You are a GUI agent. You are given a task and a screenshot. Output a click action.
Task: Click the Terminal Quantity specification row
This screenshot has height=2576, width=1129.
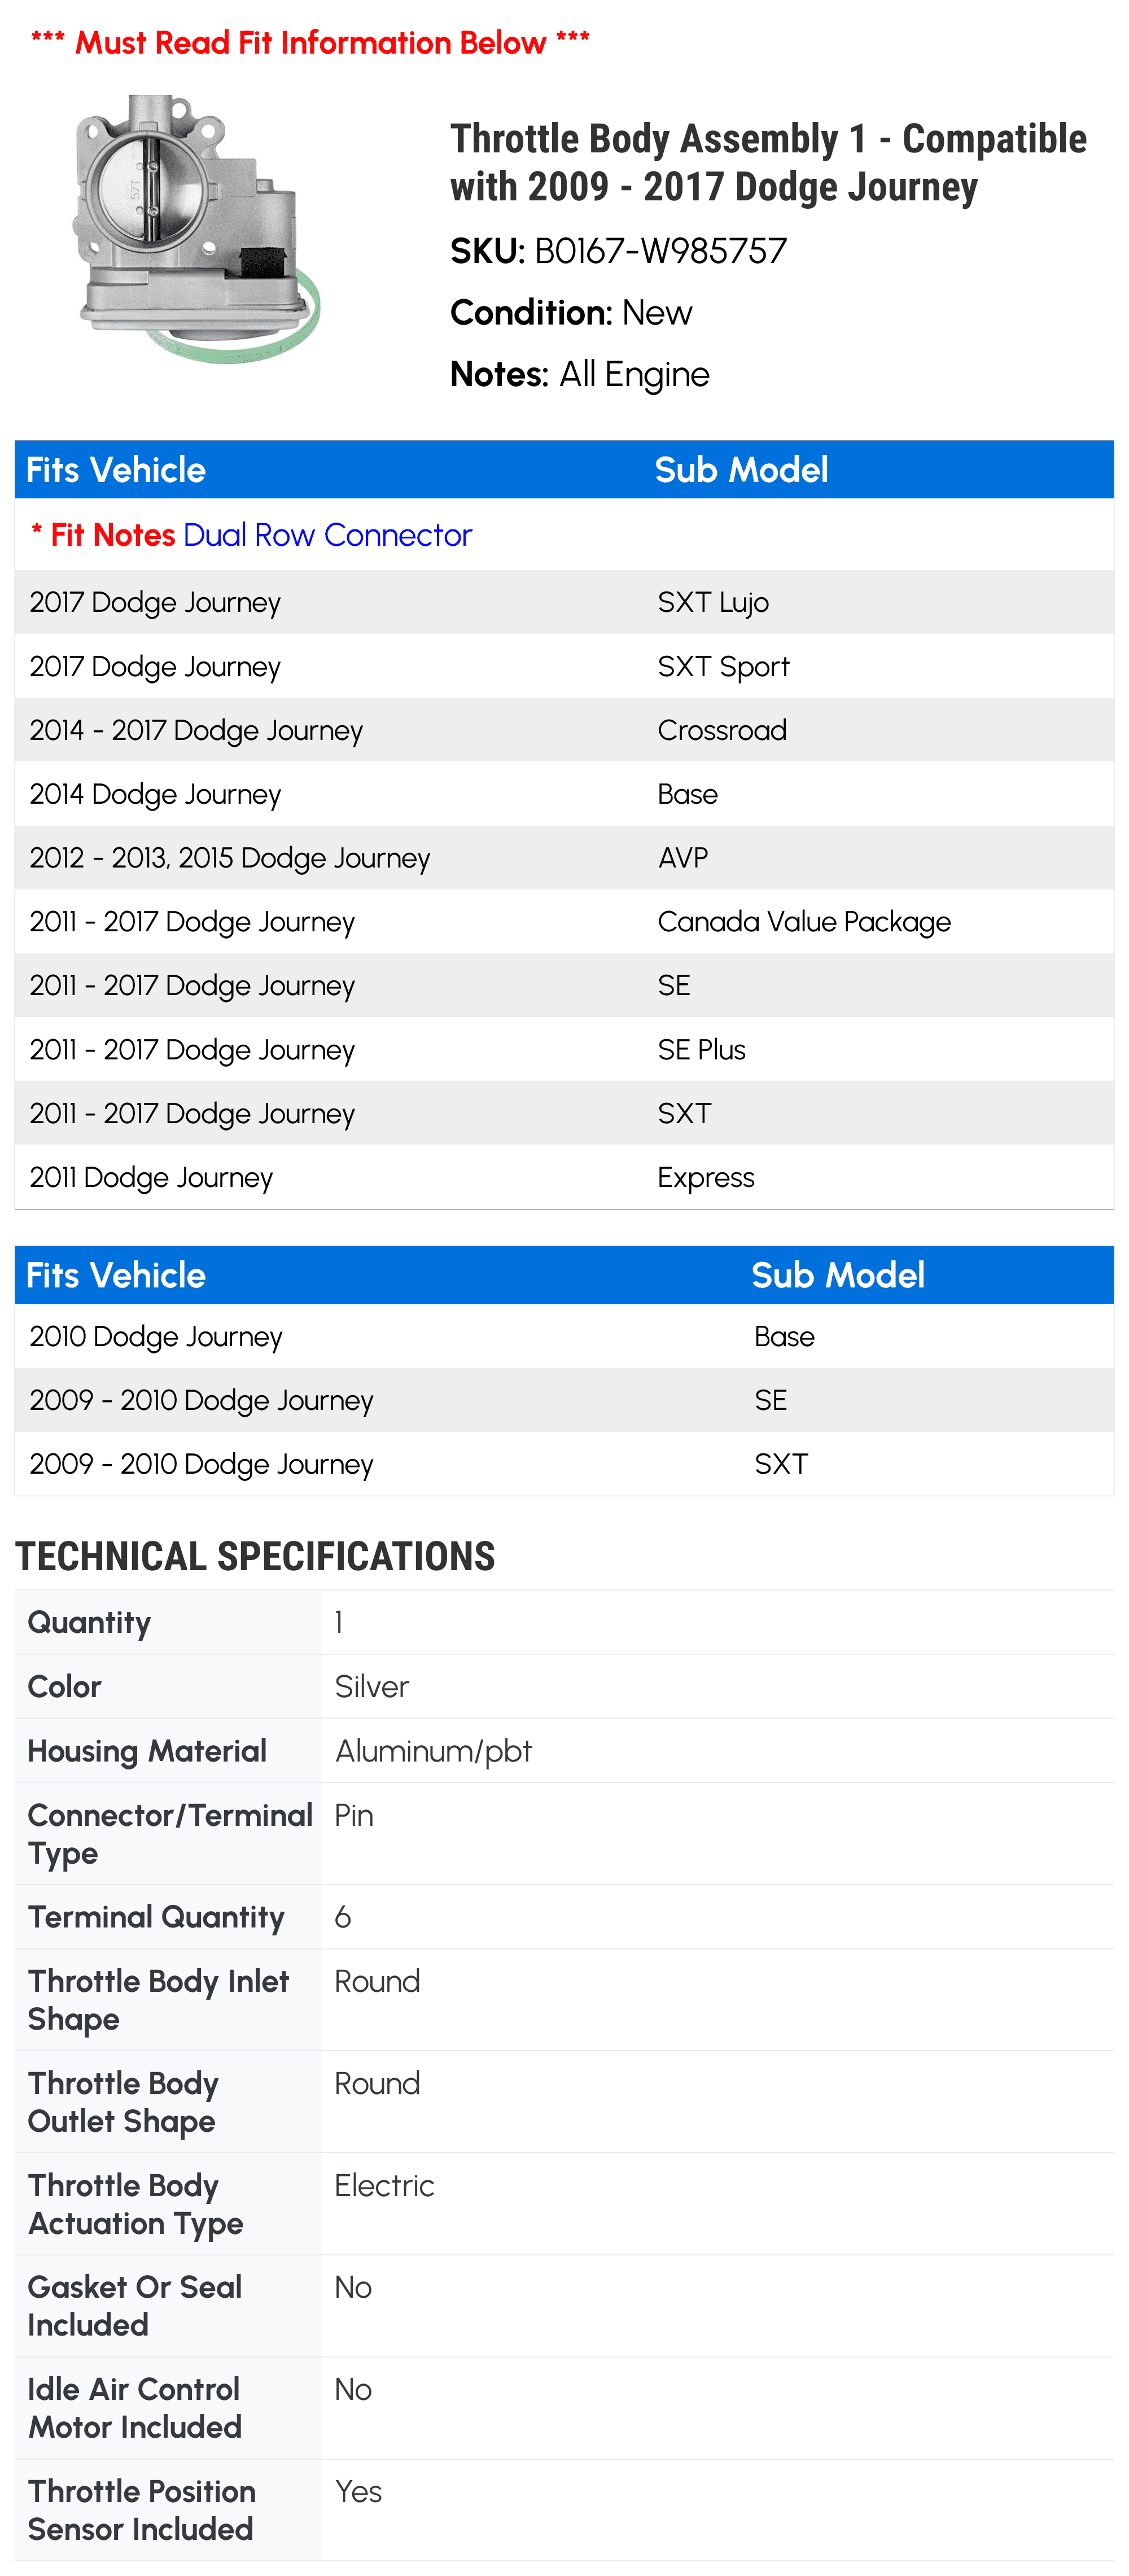point(564,1917)
